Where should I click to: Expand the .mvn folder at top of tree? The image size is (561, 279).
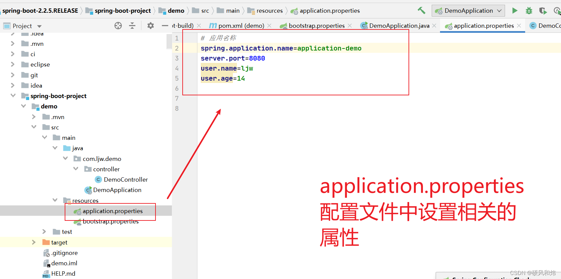12,43
